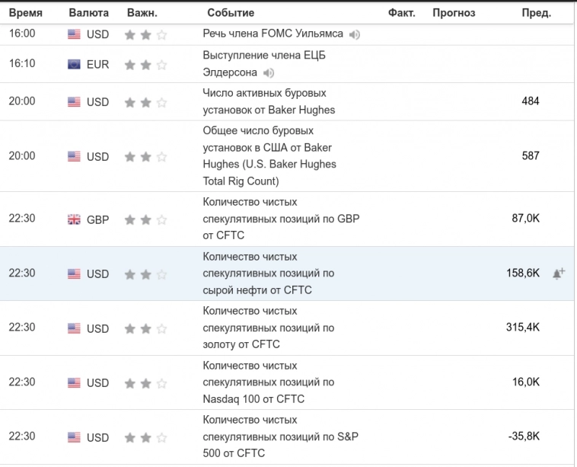Screen dimensions: 577x467
Task: Click the speaker icon beside the Elderson ECB speech
Action: 268,73
